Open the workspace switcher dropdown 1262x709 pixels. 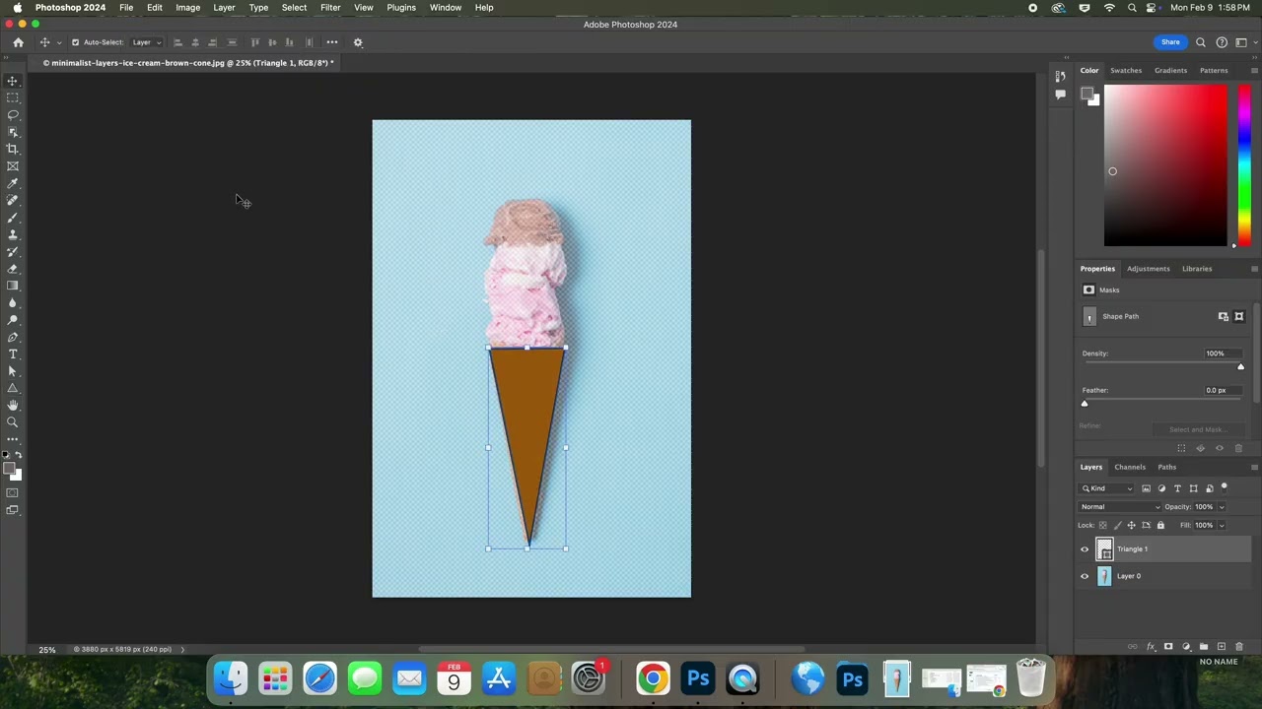point(1244,42)
